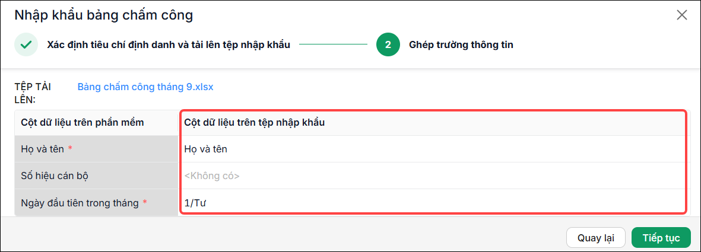Select the 'Ghép trường thông tin' step label

[x=461, y=44]
